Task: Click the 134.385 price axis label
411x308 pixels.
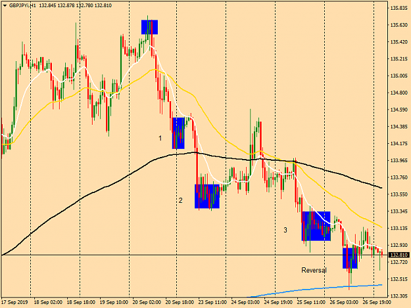Action: pyautogui.click(x=399, y=127)
